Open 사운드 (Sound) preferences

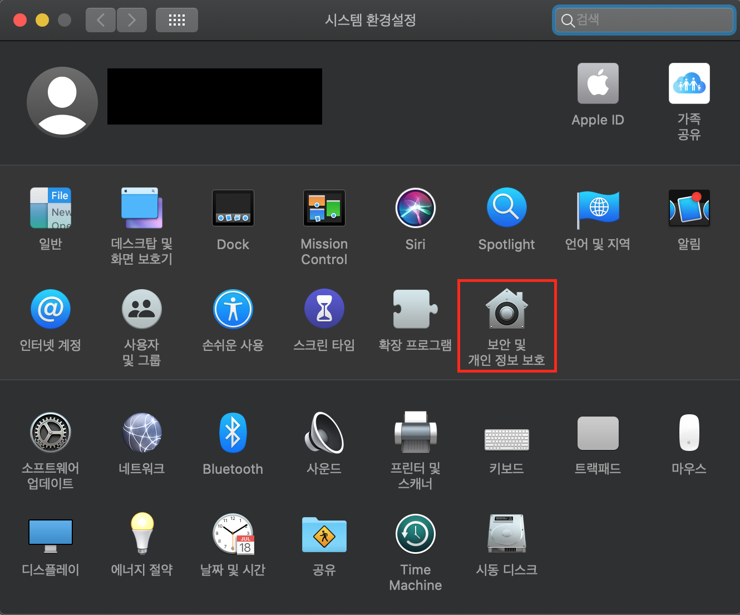[324, 433]
